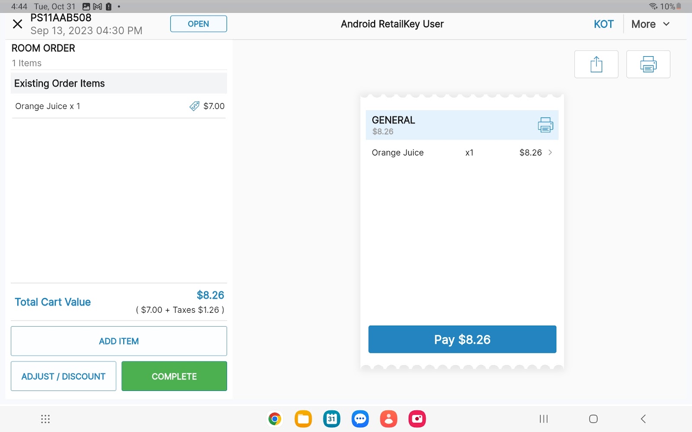Expand the More dropdown menu

pyautogui.click(x=650, y=24)
